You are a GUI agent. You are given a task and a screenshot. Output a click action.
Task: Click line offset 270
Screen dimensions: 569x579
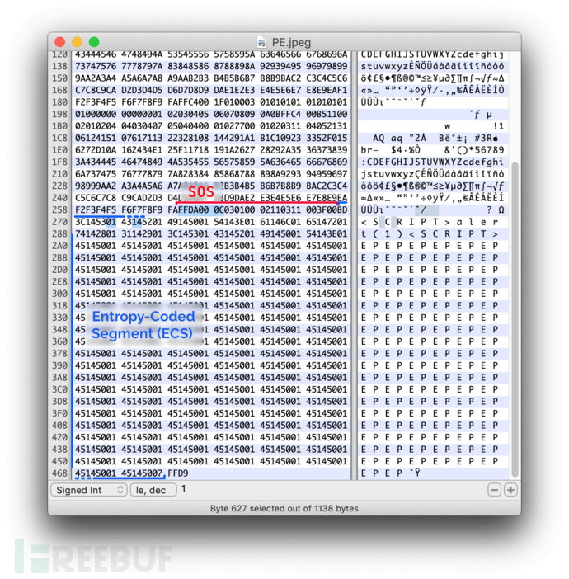pyautogui.click(x=59, y=222)
